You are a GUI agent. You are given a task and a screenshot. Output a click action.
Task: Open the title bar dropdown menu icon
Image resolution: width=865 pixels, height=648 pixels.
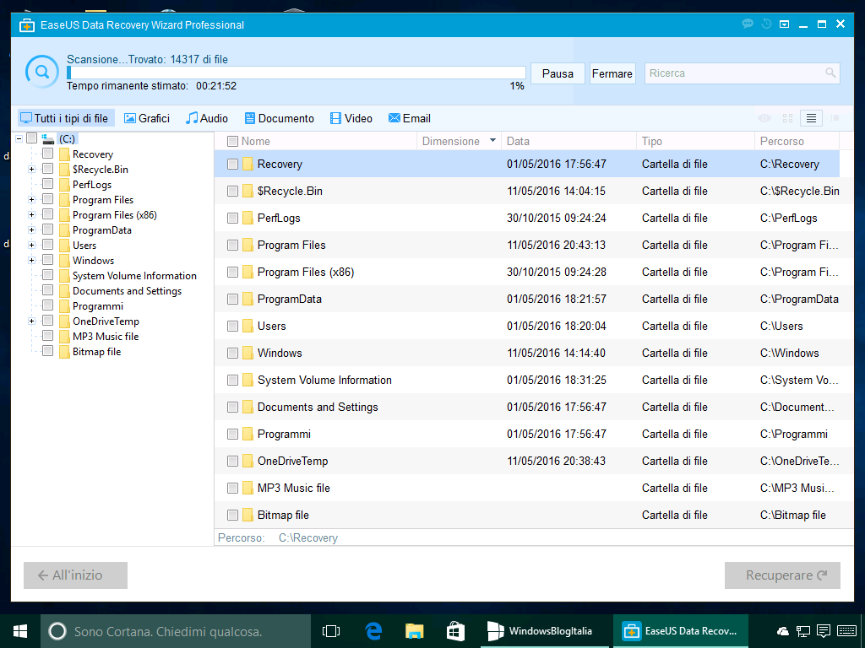point(784,24)
